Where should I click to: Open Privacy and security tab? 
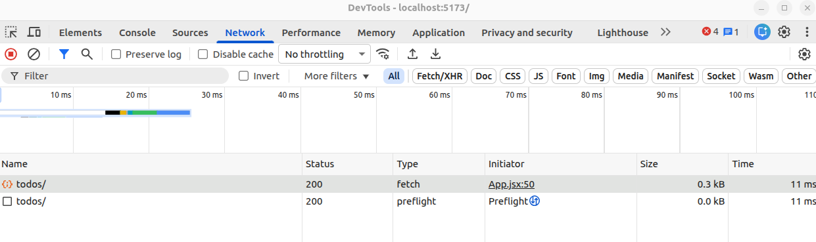point(527,33)
